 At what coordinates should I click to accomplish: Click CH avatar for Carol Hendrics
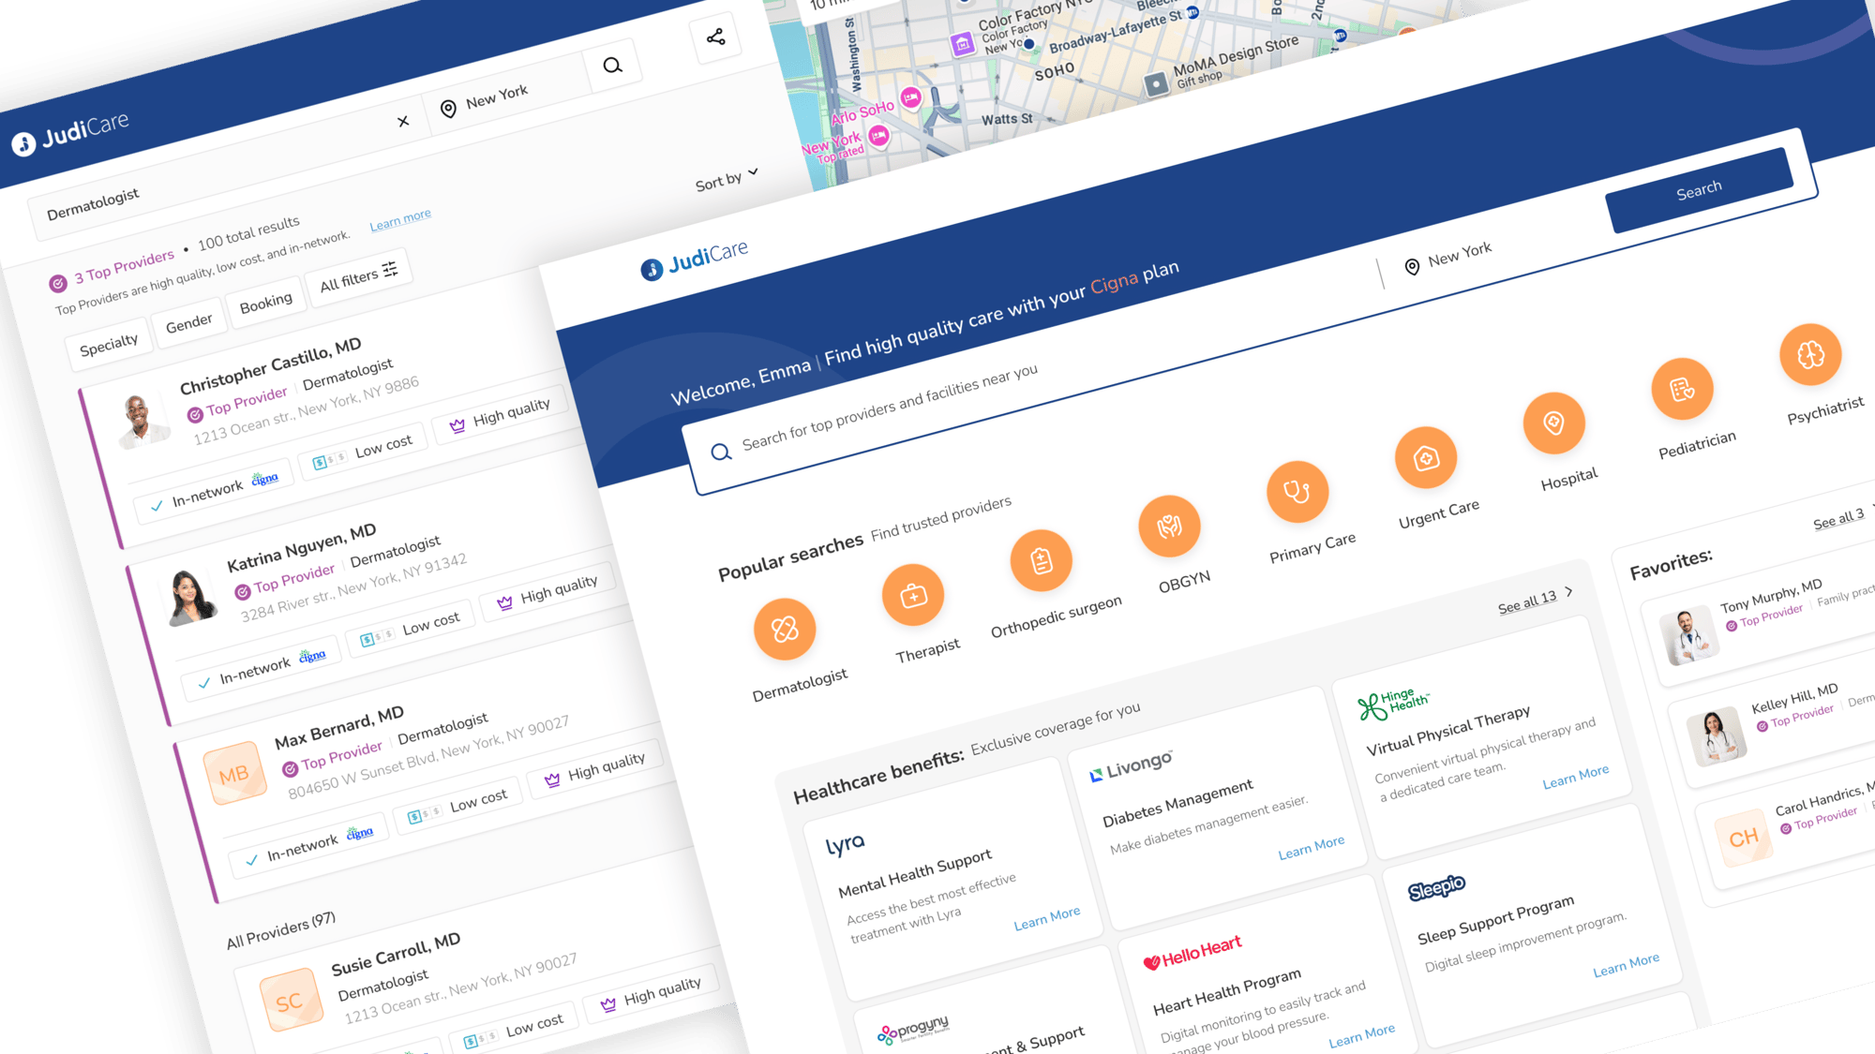[1743, 839]
